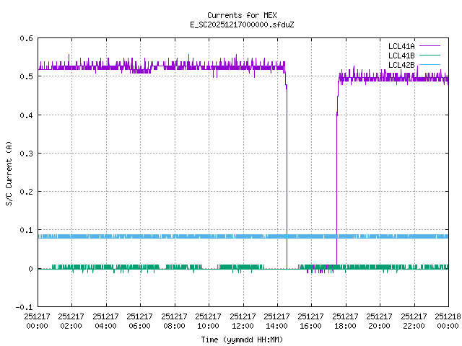This screenshot has height=346, width=462.
Task: Select the green LCL41B legend line sample
Action: pos(430,56)
